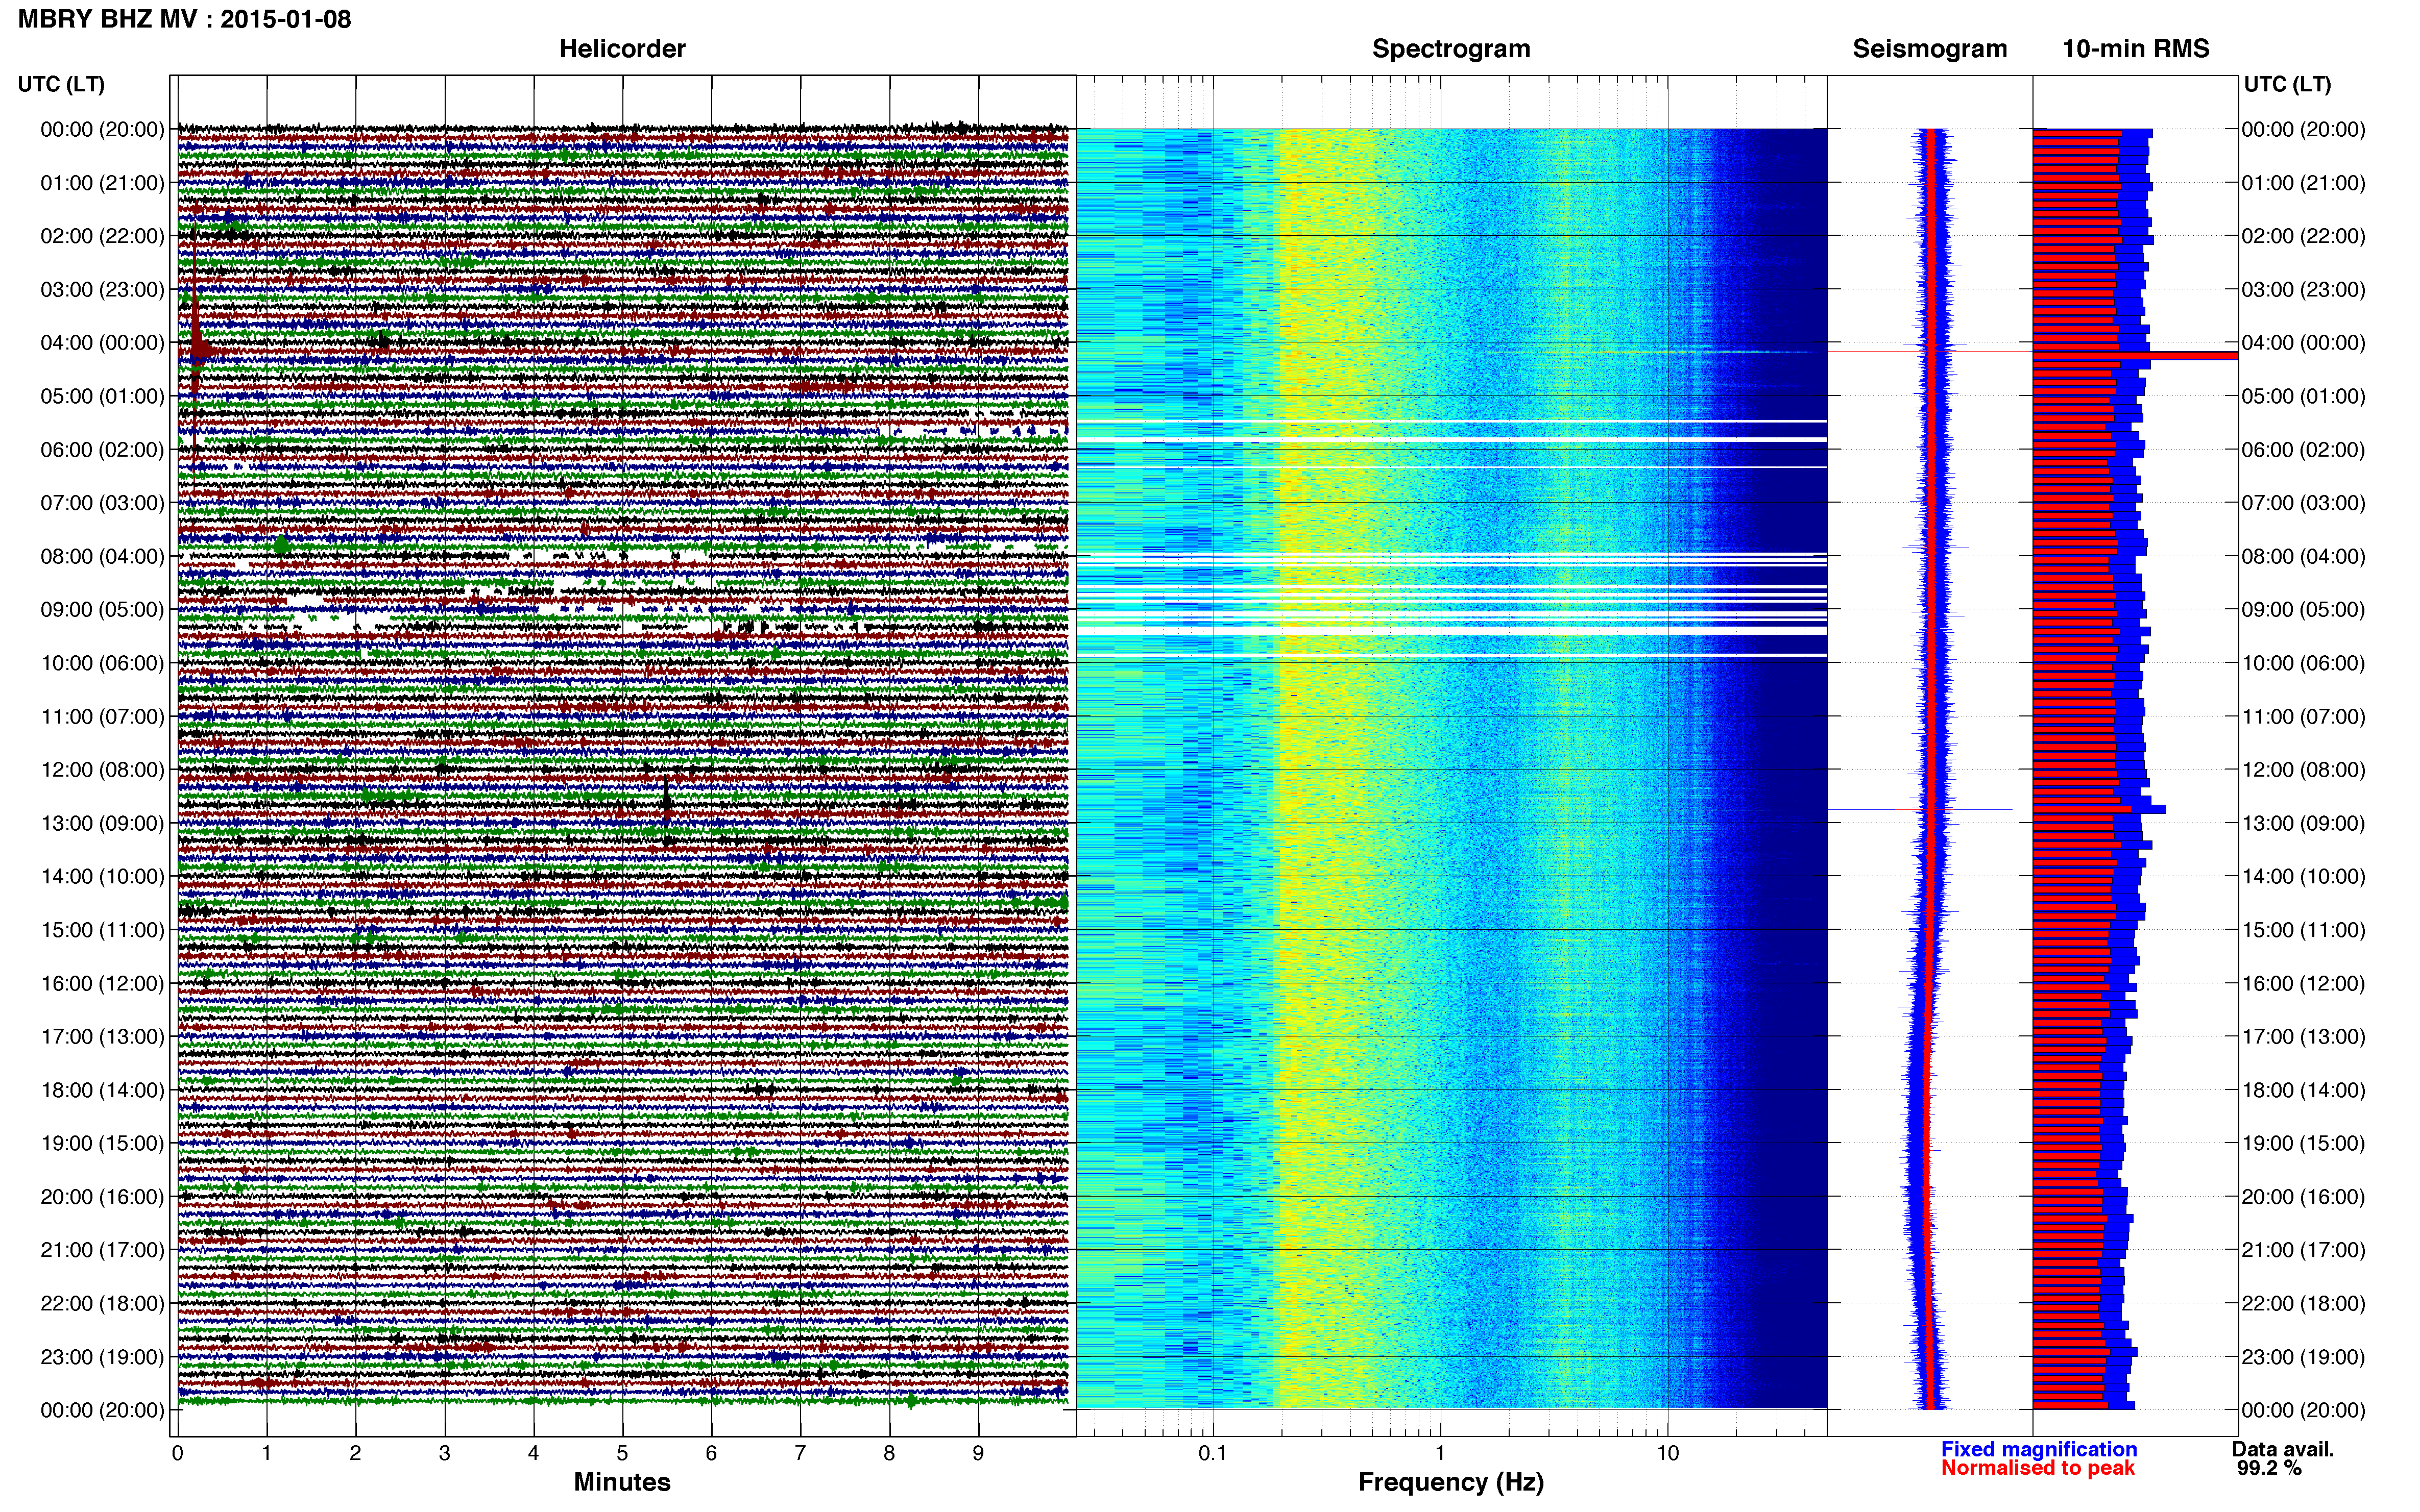Click the thick white spectrogram data gap

point(1450,630)
